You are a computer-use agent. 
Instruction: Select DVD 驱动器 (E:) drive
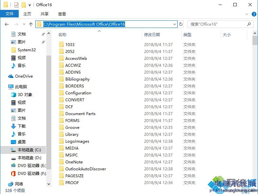point(32,165)
